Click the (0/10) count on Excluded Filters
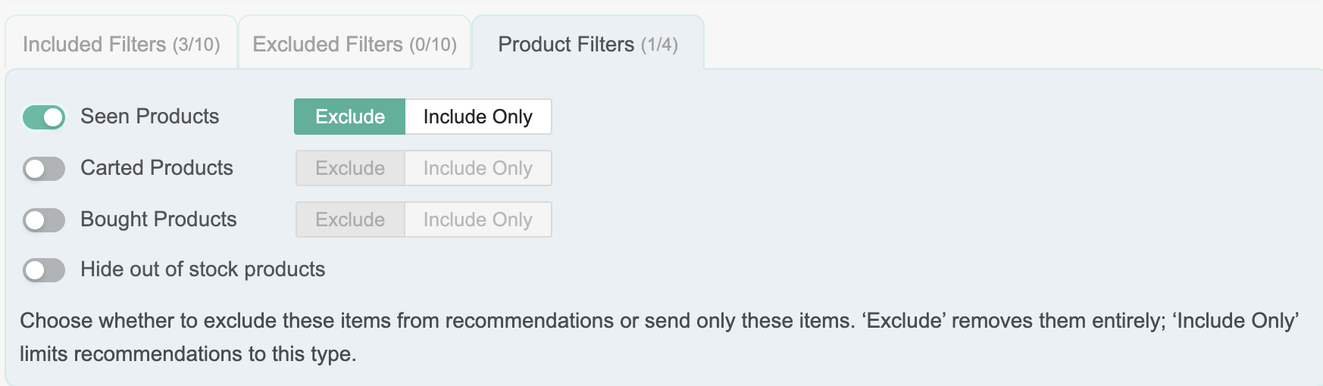Screen dimensions: 1323x386 coord(433,45)
